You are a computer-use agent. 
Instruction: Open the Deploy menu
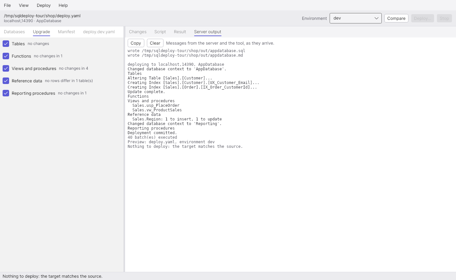pos(44,5)
